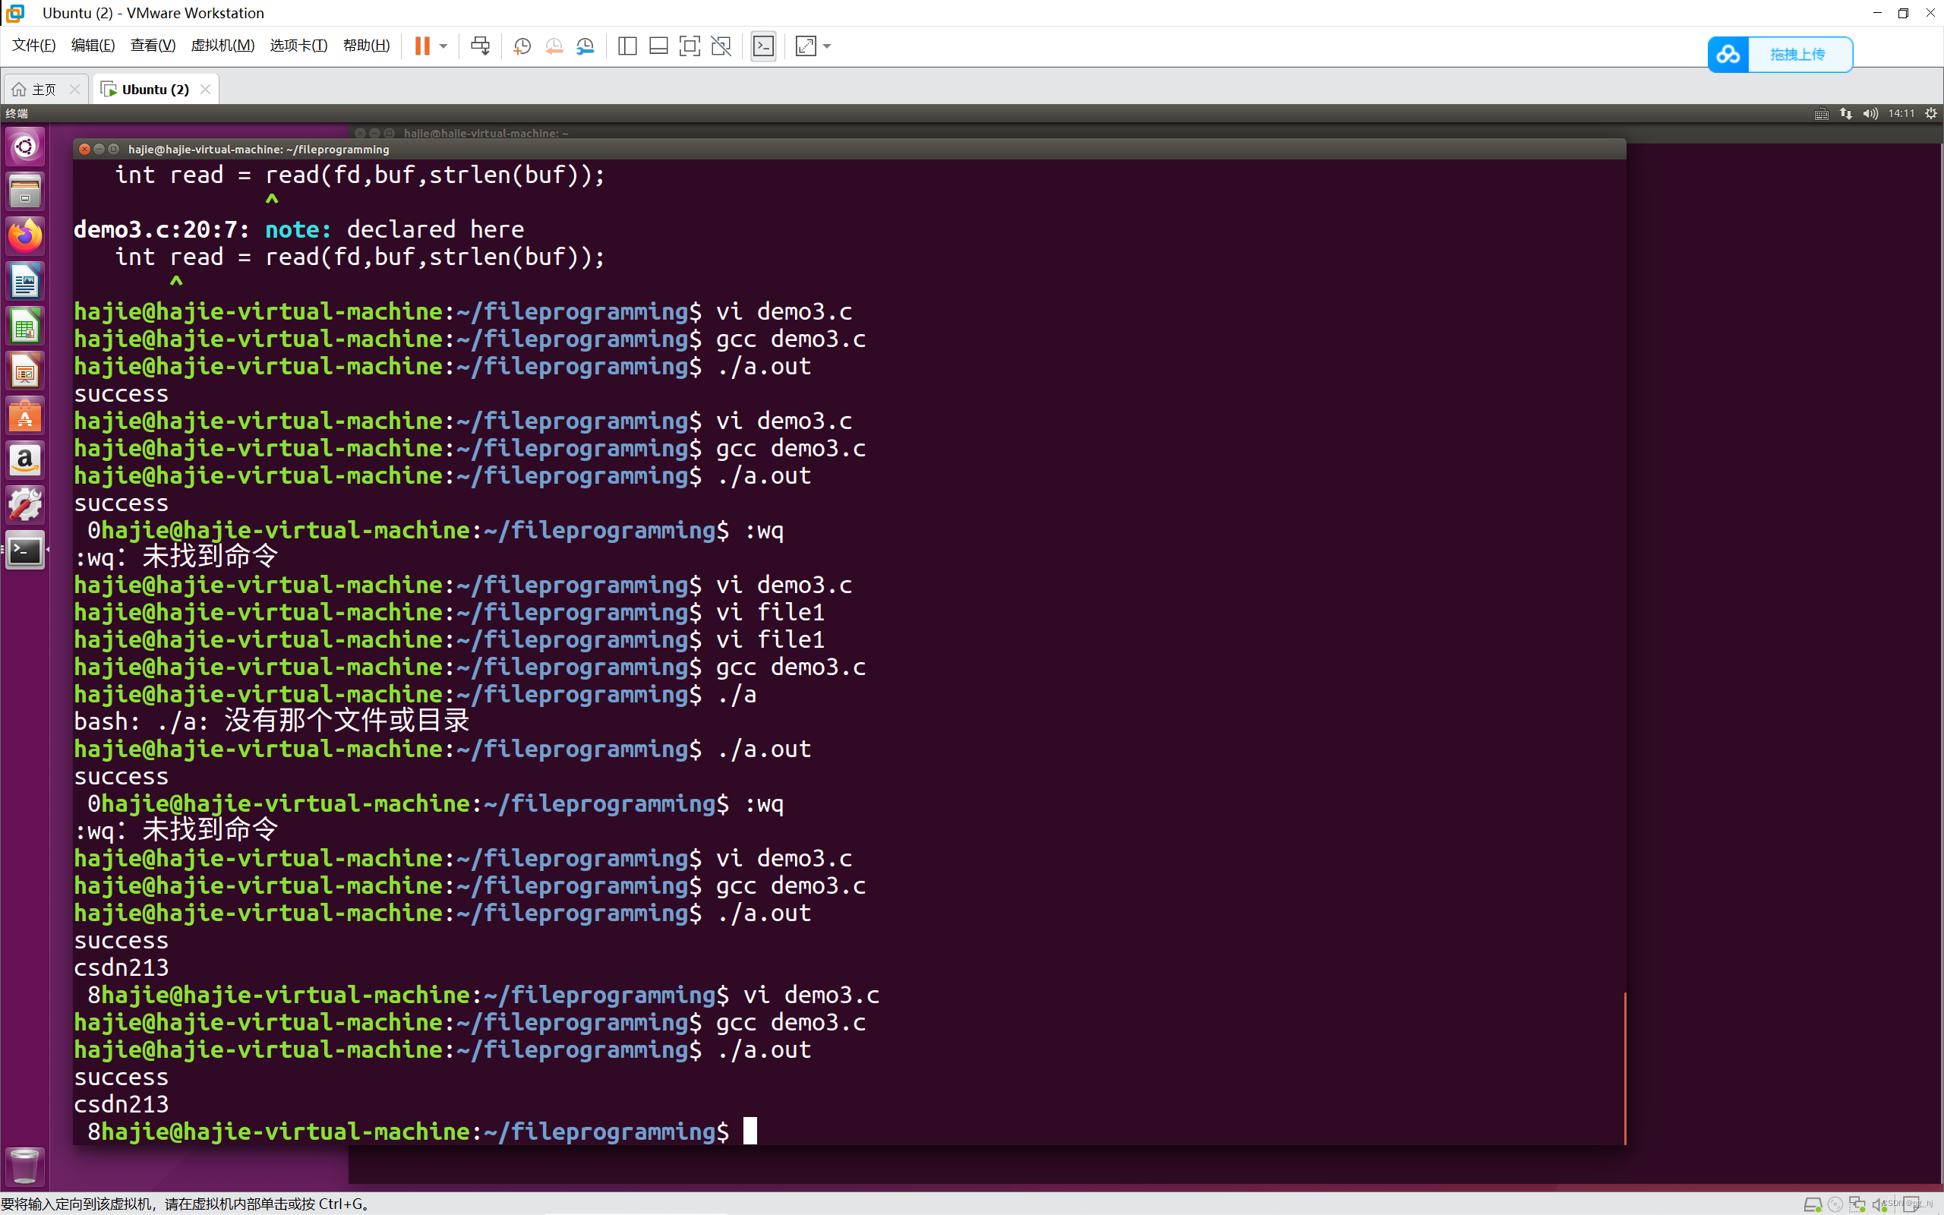Open the 查看(V) menu
Image resolution: width=1944 pixels, height=1215 pixels.
click(153, 45)
